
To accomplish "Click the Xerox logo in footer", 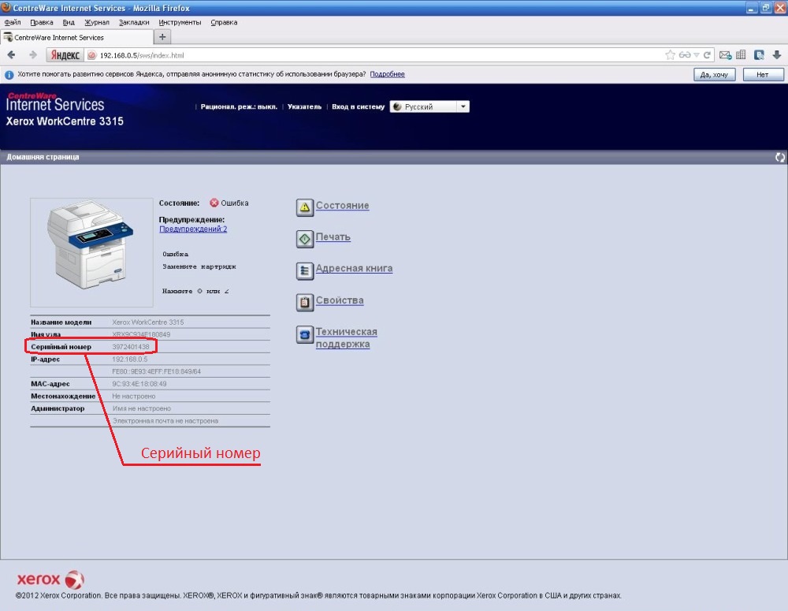I will tap(50, 579).
